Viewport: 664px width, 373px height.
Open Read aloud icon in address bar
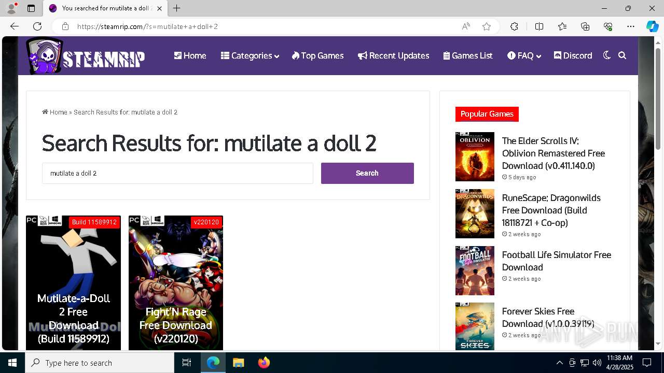click(466, 26)
